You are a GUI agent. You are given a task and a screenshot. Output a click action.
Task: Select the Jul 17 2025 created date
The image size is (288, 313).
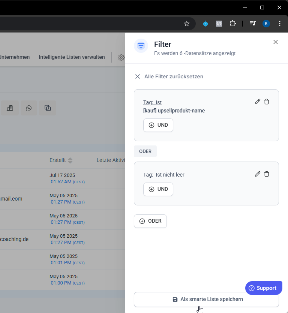[x=62, y=175]
